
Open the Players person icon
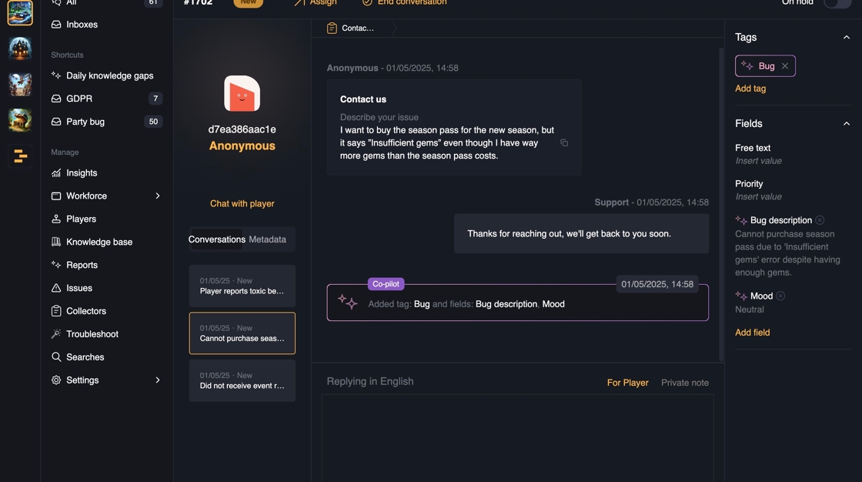point(56,219)
